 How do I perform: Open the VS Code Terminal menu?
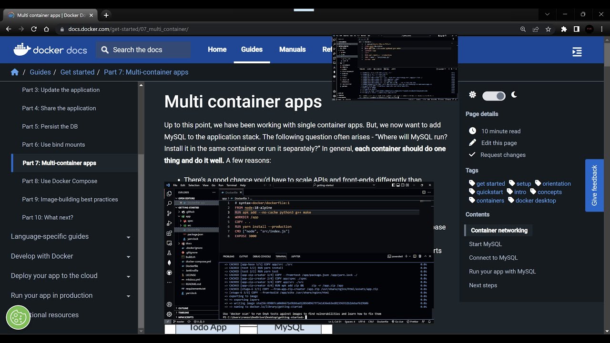point(232,185)
